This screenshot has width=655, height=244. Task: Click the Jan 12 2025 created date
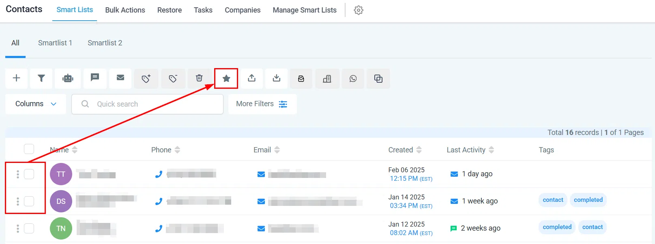[x=406, y=224]
